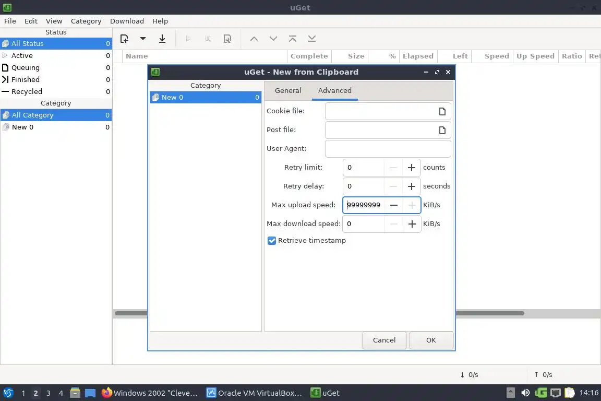This screenshot has width=601, height=401.
Task: Click the Elapsed column header
Action: point(418,56)
